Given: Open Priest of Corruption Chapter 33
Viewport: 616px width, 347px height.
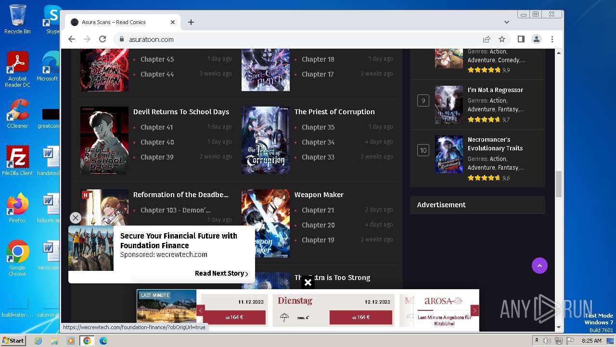Looking at the screenshot, I should (318, 157).
